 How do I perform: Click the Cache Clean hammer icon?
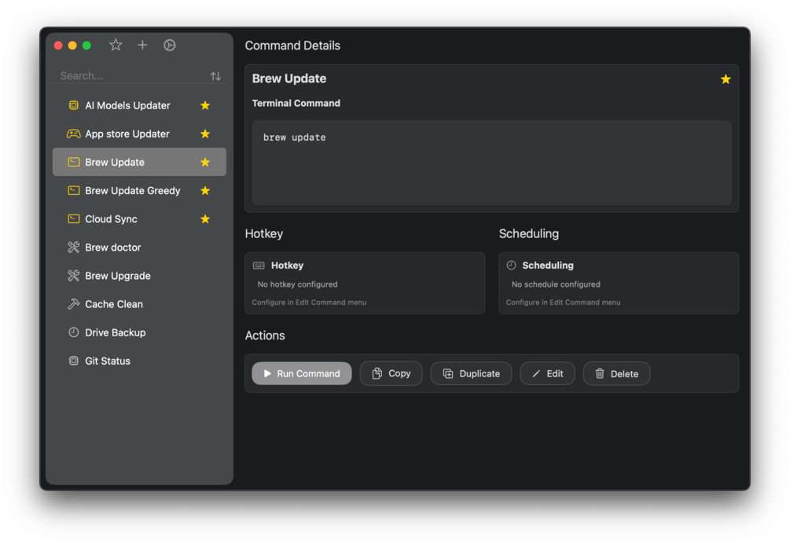[x=74, y=304]
